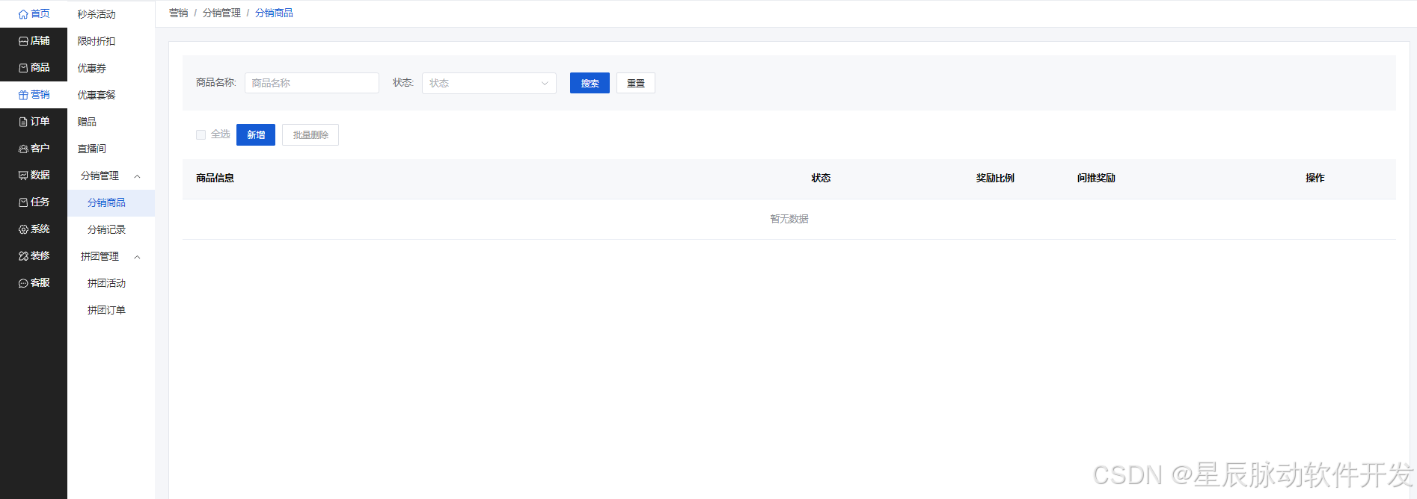Screen dimensions: 1417x499
Task: Click the 数据 chart icon in sidebar
Action: click(23, 176)
